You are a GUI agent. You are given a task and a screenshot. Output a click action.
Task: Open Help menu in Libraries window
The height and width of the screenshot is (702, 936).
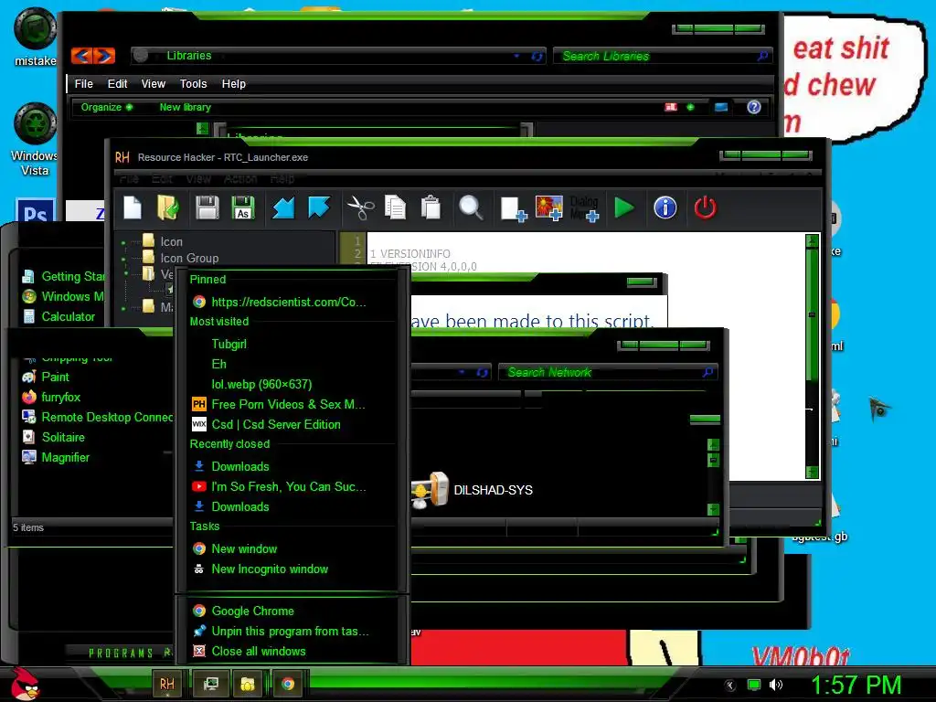[x=233, y=84]
